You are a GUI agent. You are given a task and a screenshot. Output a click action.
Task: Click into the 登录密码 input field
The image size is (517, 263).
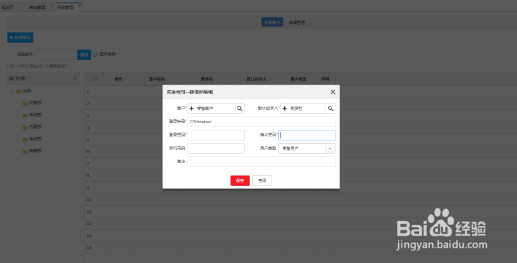pyautogui.click(x=215, y=135)
